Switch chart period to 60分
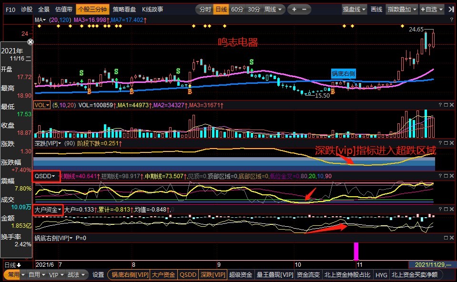The image size is (457, 282). 237,9
